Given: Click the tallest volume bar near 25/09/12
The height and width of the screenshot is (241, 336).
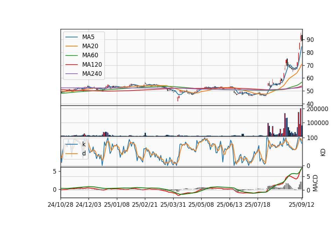Looking at the screenshot, I should (x=301, y=122).
